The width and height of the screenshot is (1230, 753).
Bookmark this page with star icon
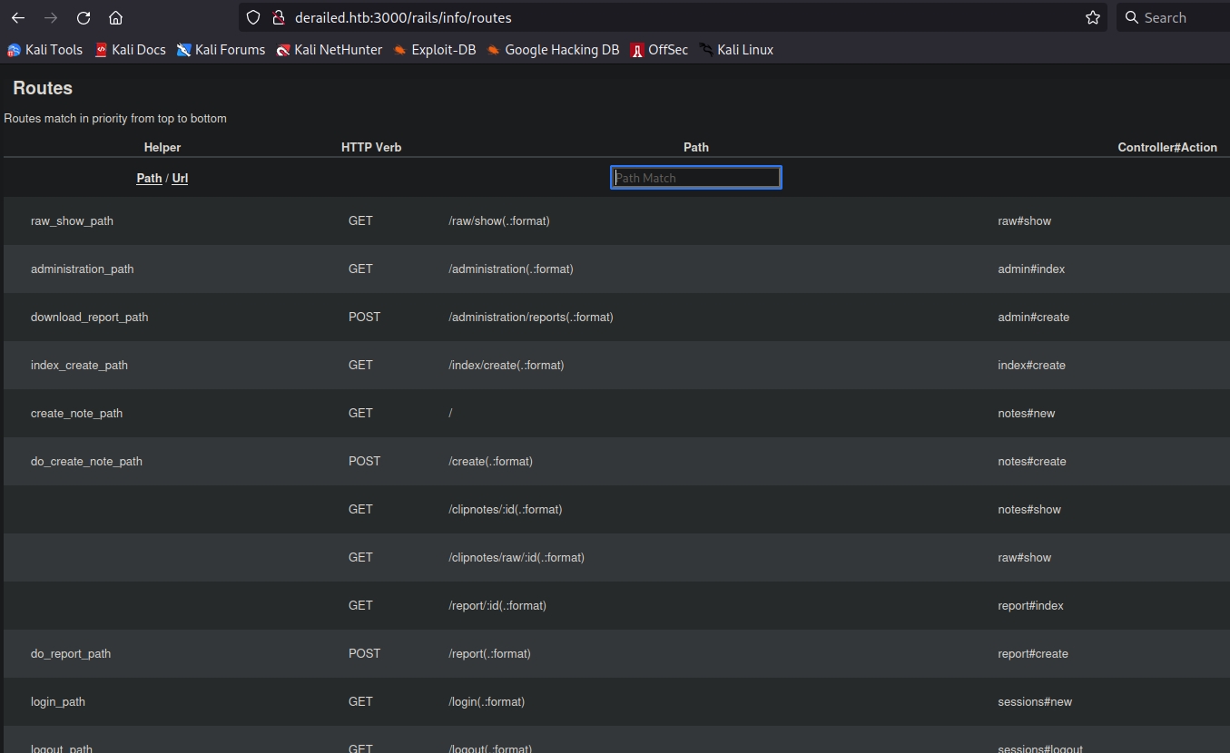[x=1093, y=18]
